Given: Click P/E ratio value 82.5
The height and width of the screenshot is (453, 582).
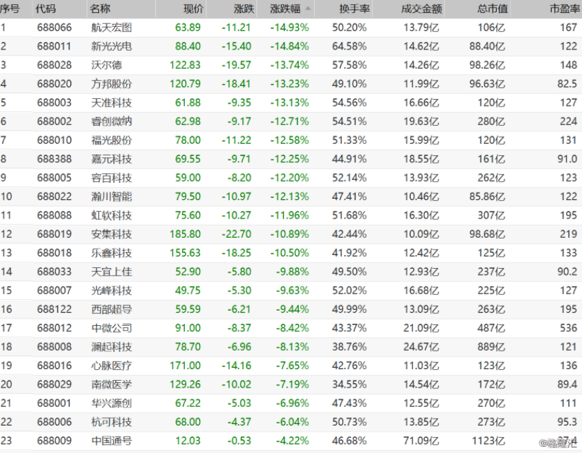Looking at the screenshot, I should coord(567,84).
